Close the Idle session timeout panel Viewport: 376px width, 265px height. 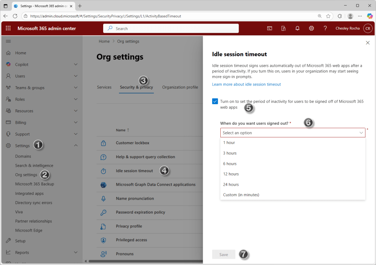click(x=368, y=43)
